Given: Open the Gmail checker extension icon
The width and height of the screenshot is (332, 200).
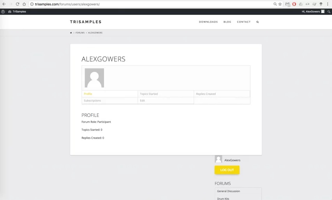Looking at the screenshot, I should (x=288, y=4).
